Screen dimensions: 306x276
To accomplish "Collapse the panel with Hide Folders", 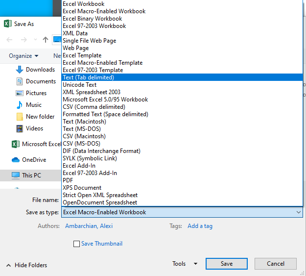I will pos(27,265).
